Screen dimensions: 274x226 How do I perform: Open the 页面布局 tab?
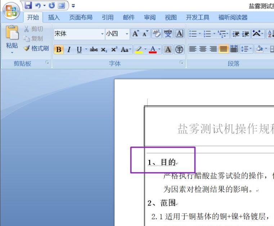click(x=81, y=17)
